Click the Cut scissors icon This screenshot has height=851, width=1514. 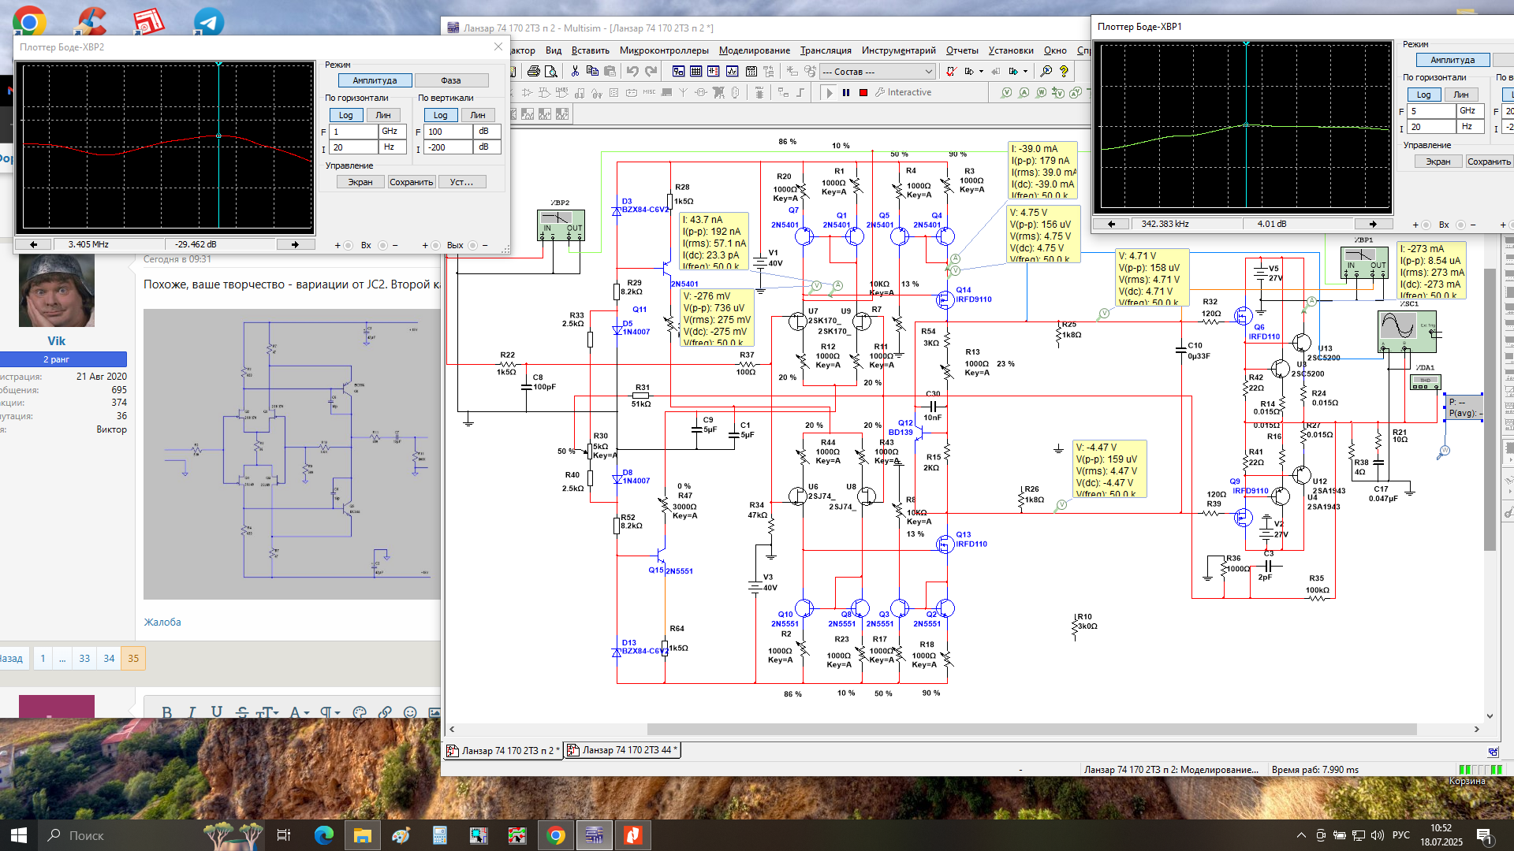(575, 72)
